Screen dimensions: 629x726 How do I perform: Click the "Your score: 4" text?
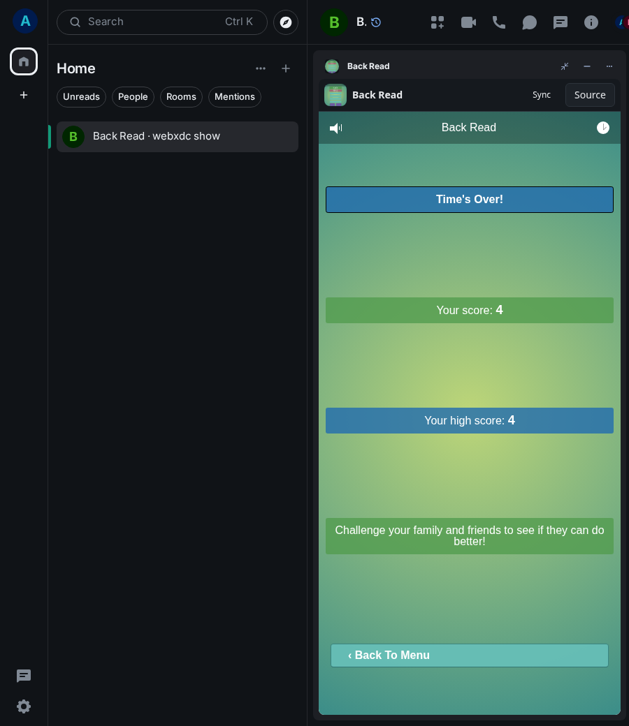[470, 310]
